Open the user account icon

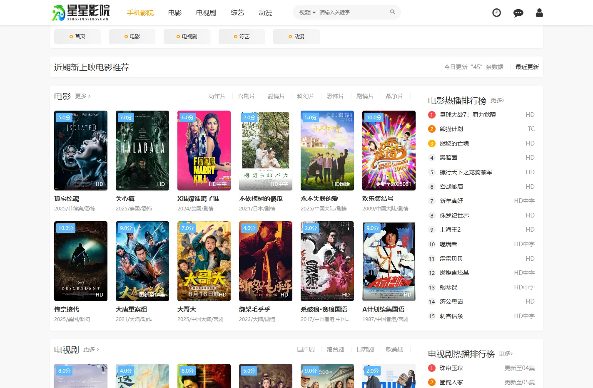[539, 13]
